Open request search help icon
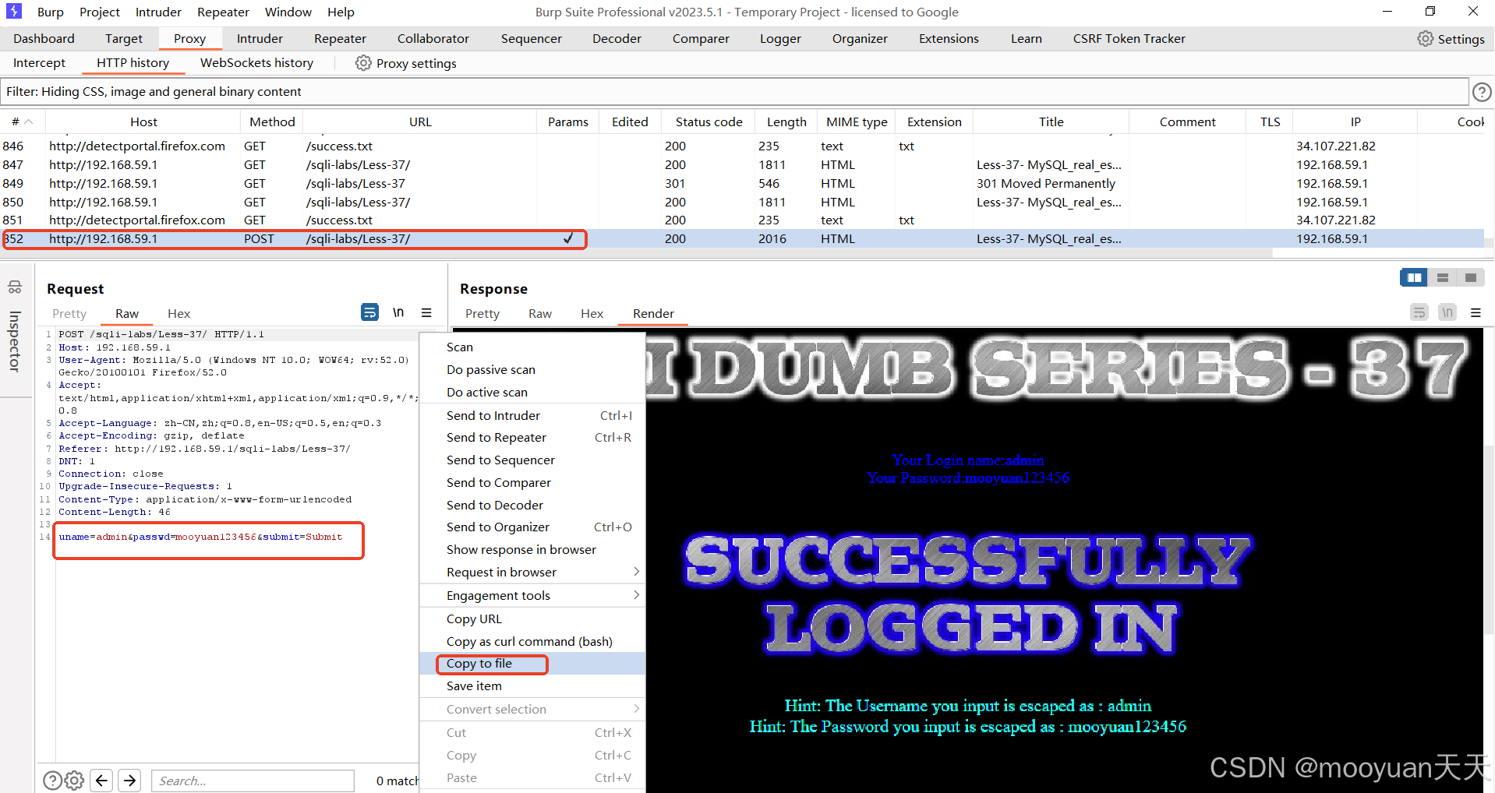The height and width of the screenshot is (793, 1495). pos(52,780)
